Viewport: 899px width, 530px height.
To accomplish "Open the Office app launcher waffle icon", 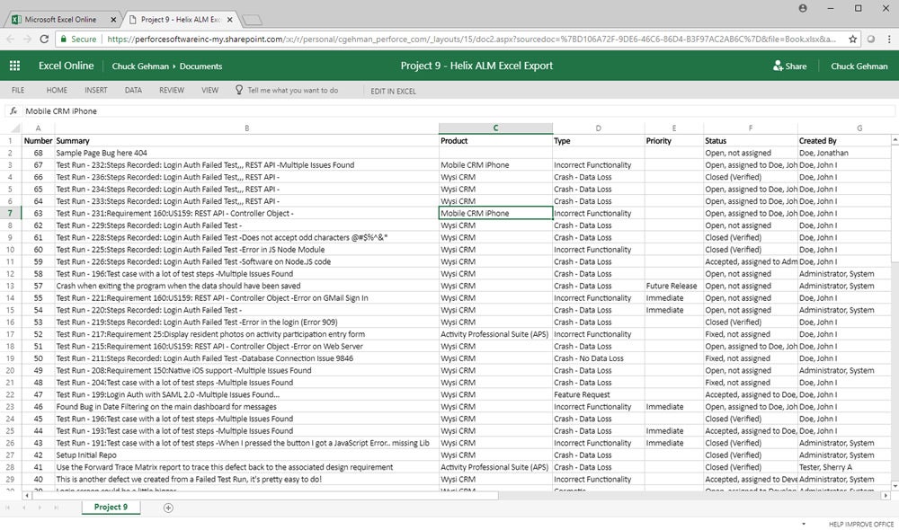I will 13,66.
